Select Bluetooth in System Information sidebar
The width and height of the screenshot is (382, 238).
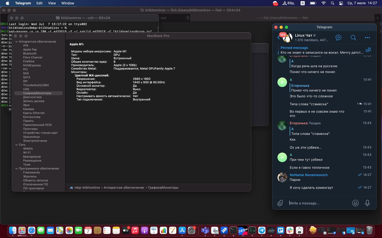[x=30, y=54]
